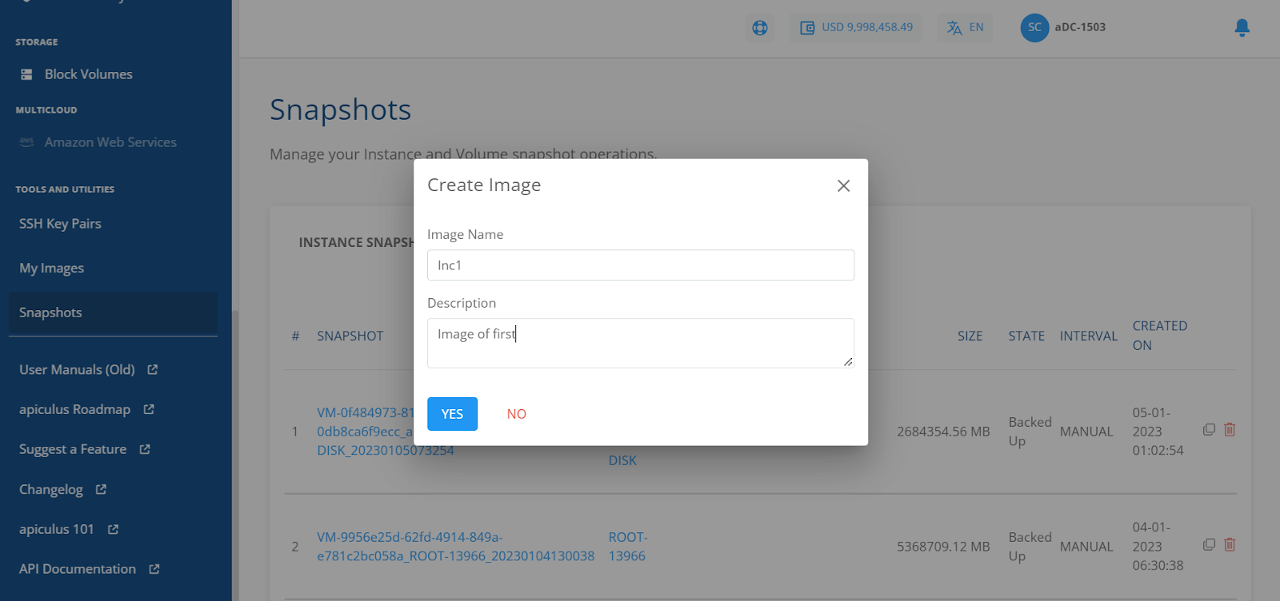Select the 5368709.12 MB size cell
The height and width of the screenshot is (601, 1280).
(943, 547)
